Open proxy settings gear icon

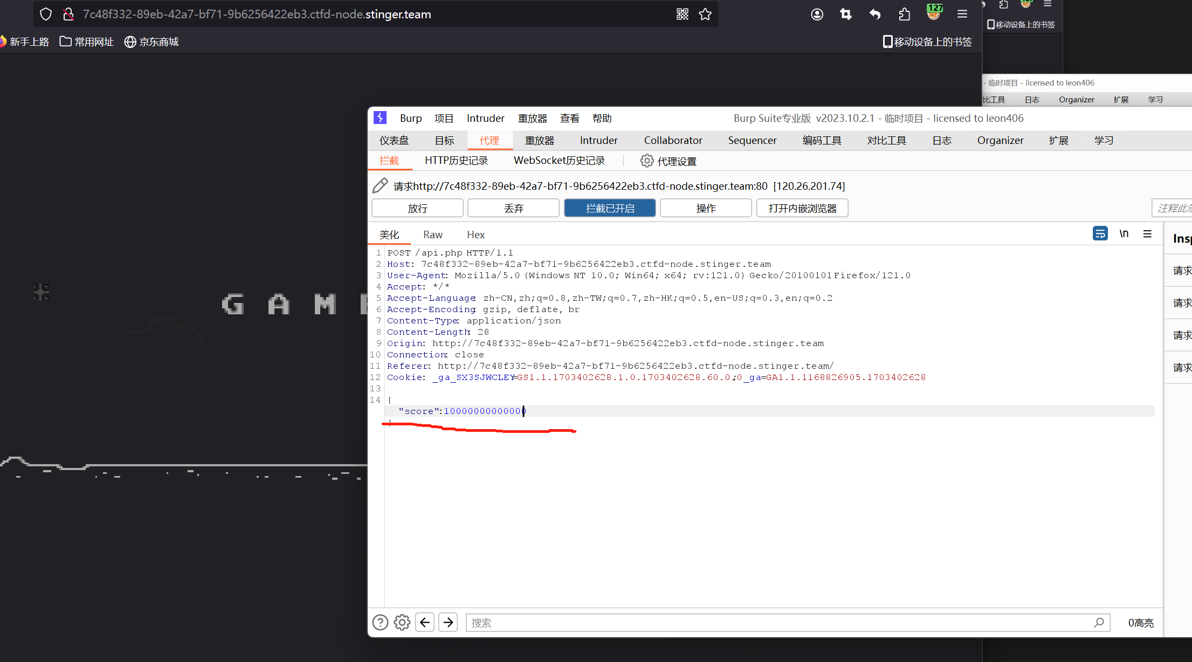pyautogui.click(x=646, y=161)
